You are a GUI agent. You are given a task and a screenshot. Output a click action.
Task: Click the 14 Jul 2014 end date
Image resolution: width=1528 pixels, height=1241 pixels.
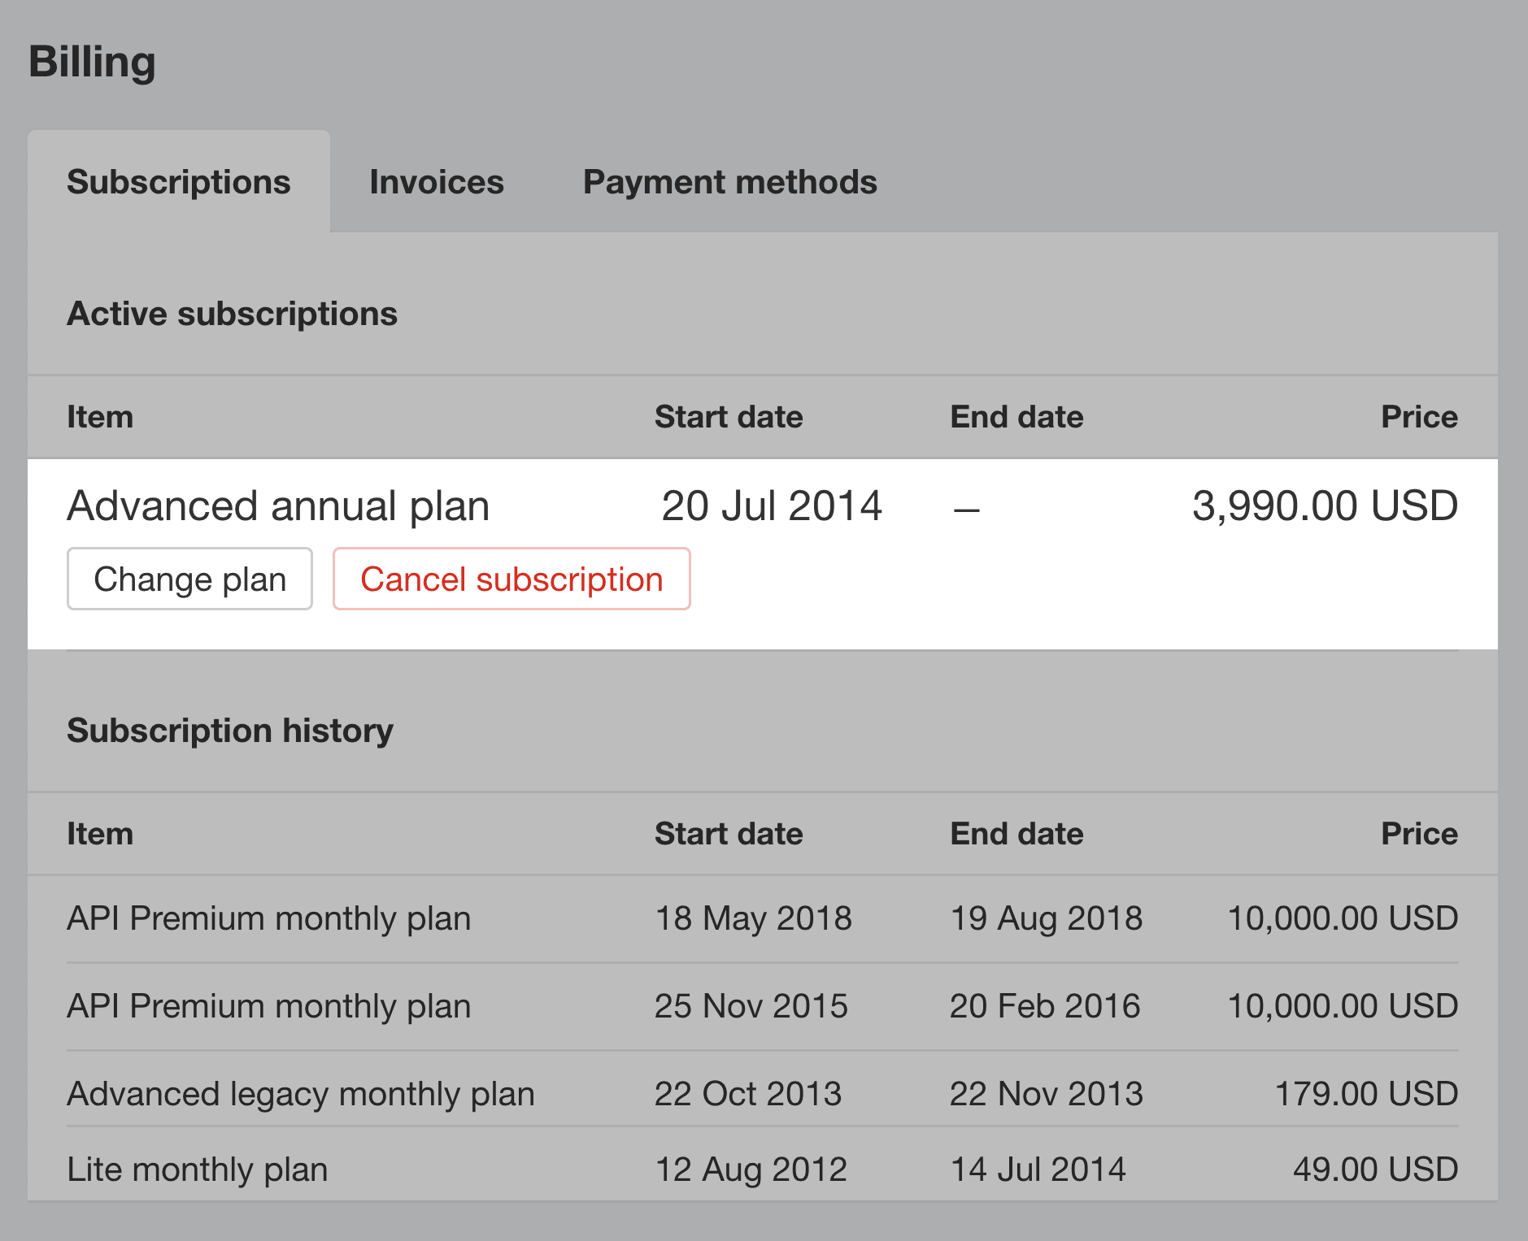(1038, 1169)
